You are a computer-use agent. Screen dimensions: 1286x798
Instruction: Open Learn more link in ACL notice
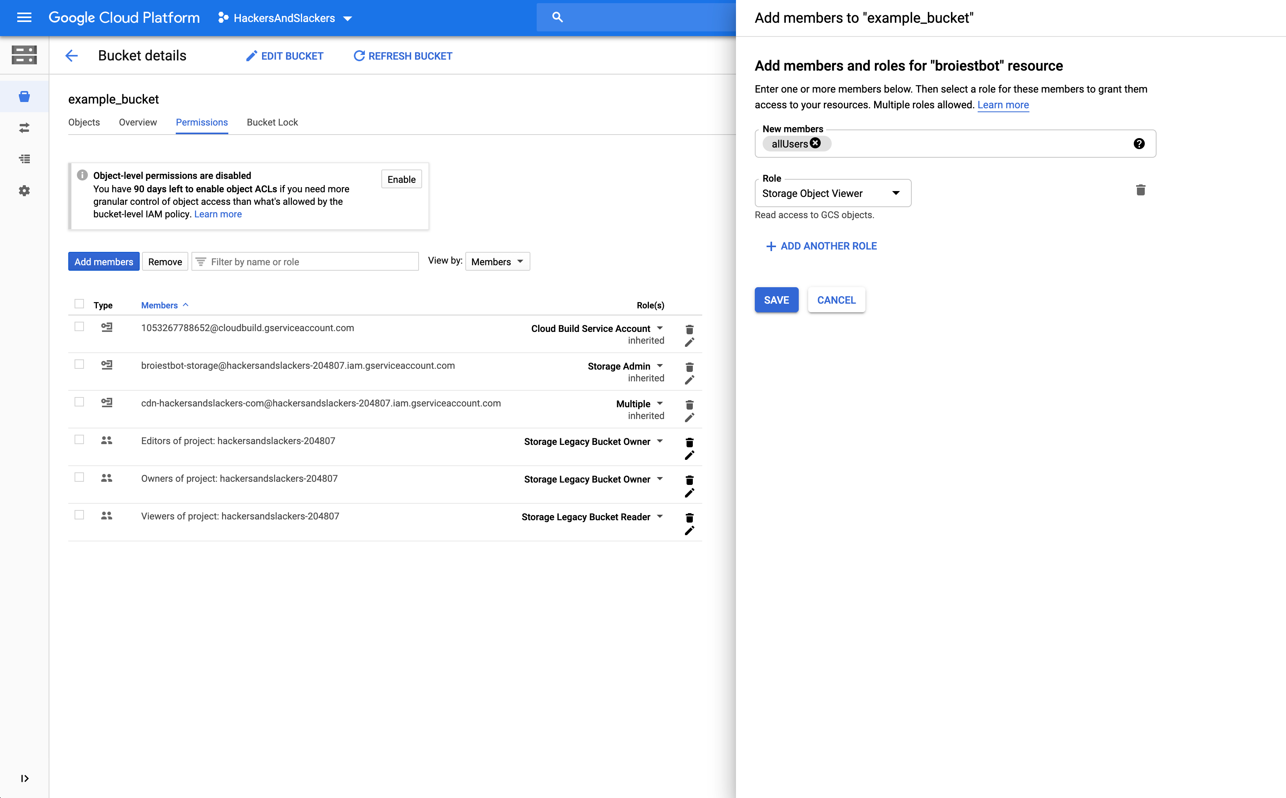tap(217, 214)
